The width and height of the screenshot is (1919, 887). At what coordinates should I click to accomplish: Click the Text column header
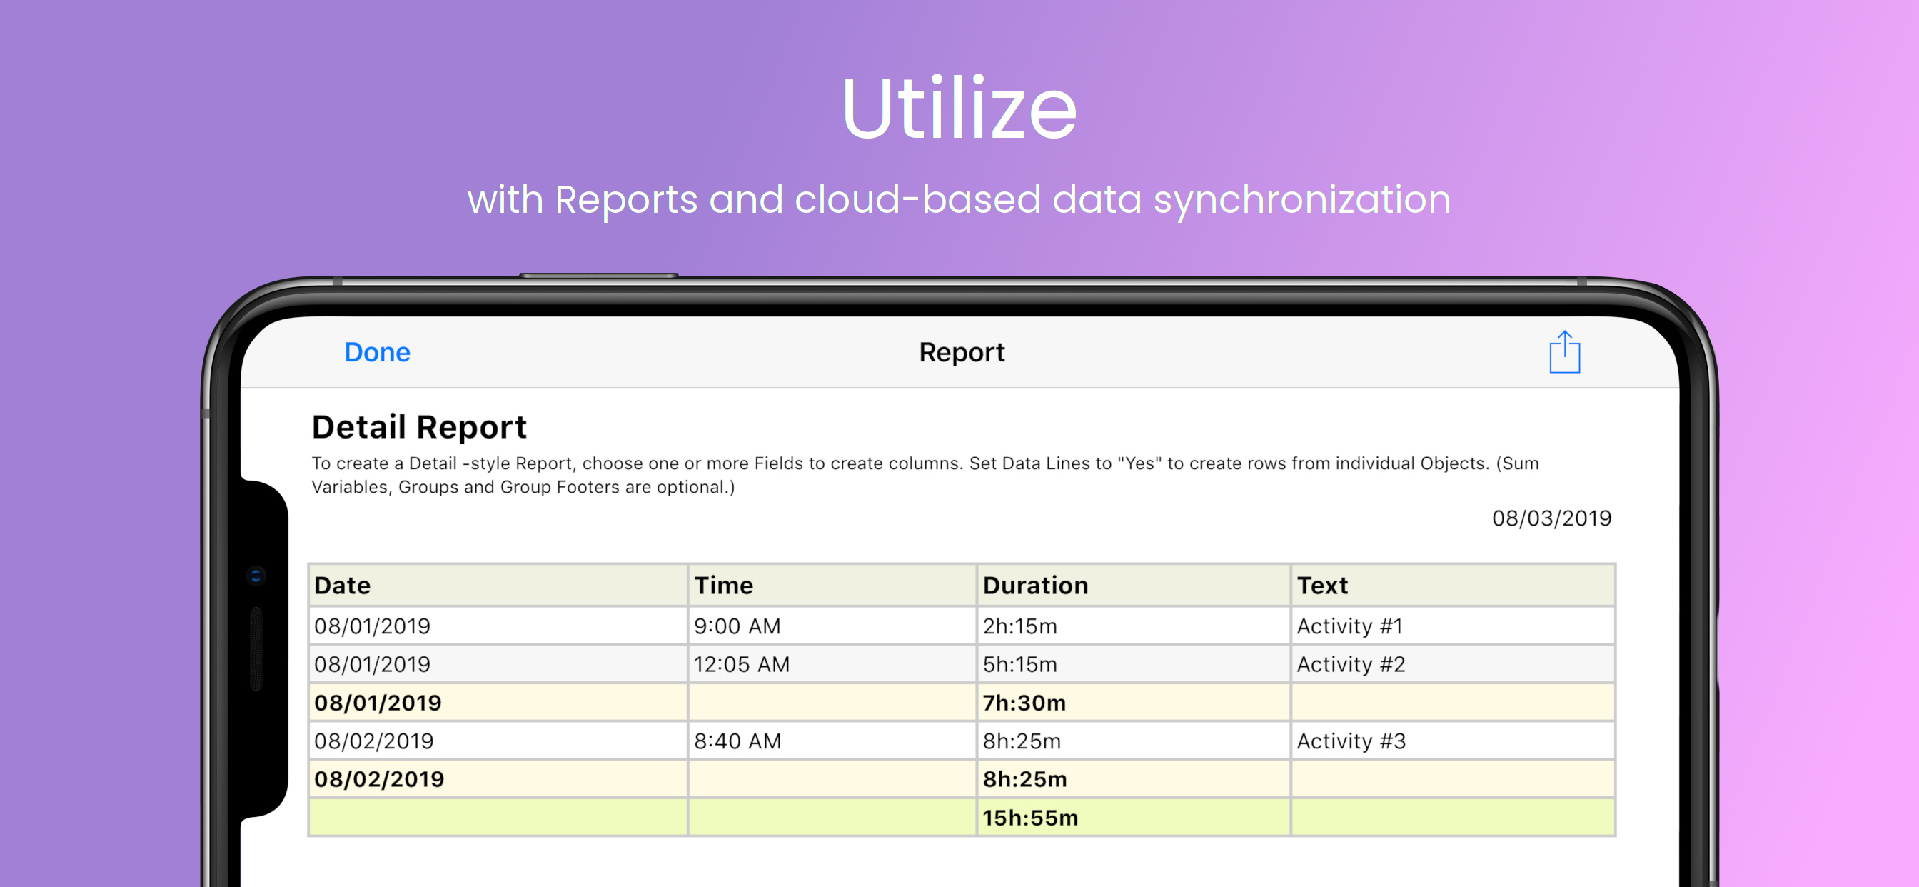coord(1321,585)
